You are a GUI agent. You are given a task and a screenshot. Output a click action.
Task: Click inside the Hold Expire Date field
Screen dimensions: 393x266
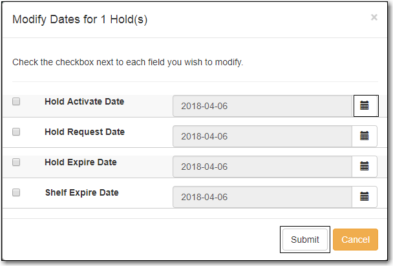(x=262, y=167)
